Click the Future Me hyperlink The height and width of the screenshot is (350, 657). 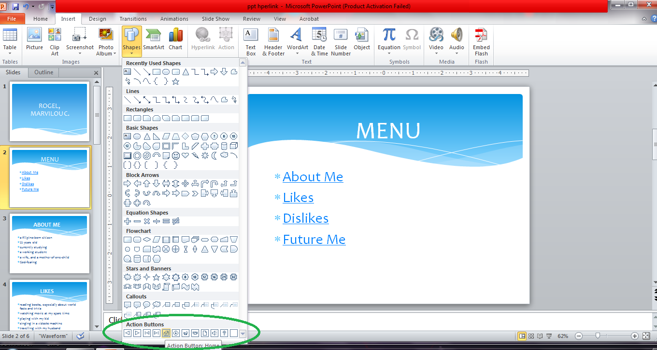pyautogui.click(x=314, y=239)
